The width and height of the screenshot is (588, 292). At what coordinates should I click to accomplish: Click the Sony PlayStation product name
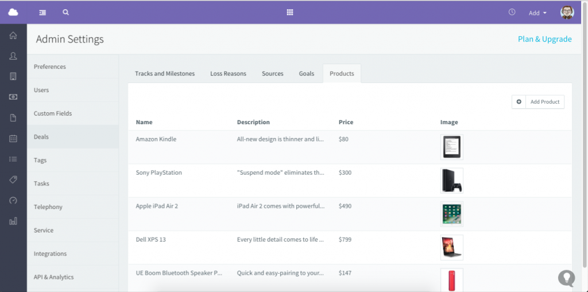click(158, 173)
